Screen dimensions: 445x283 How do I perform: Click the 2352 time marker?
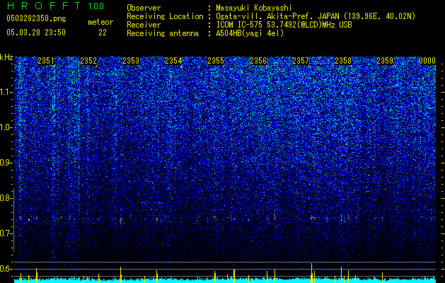click(x=88, y=61)
